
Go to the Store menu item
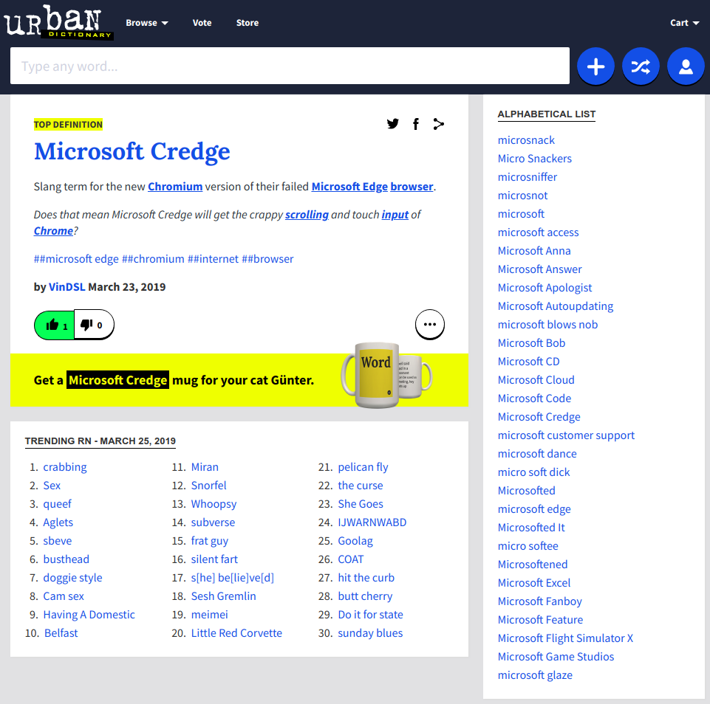point(248,23)
